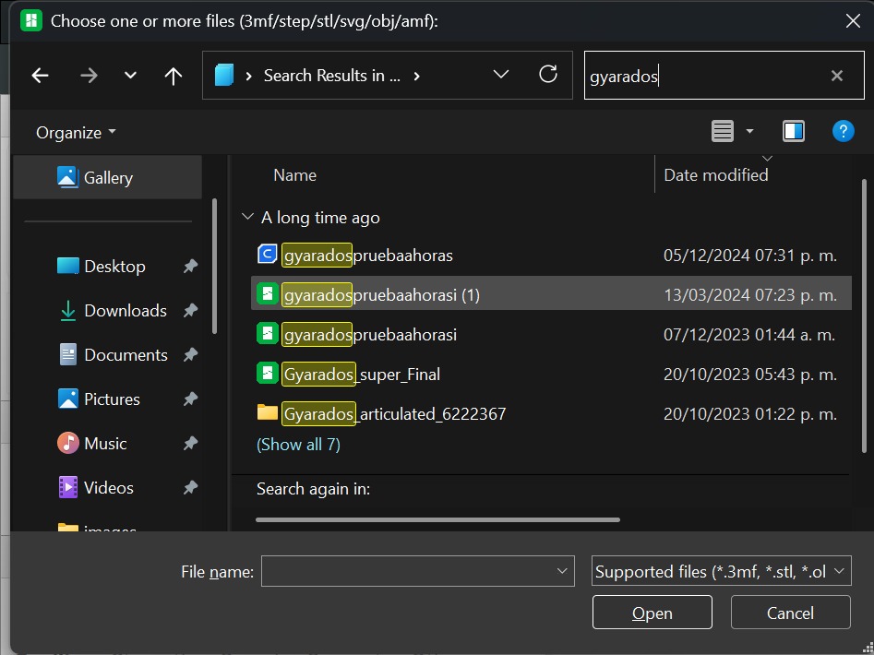Toggle the preview pane
Viewport: 874px width, 655px height.
tap(793, 130)
